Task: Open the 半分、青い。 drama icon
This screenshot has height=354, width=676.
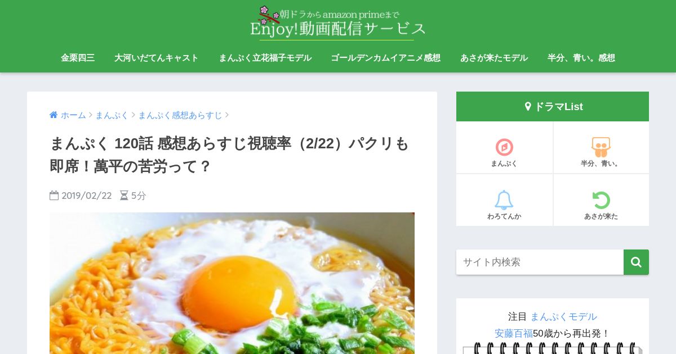Action: click(x=601, y=147)
